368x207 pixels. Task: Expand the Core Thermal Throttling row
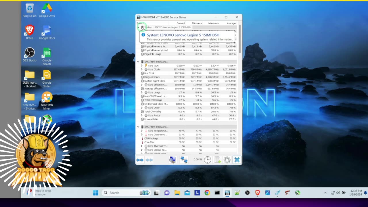coord(142,146)
